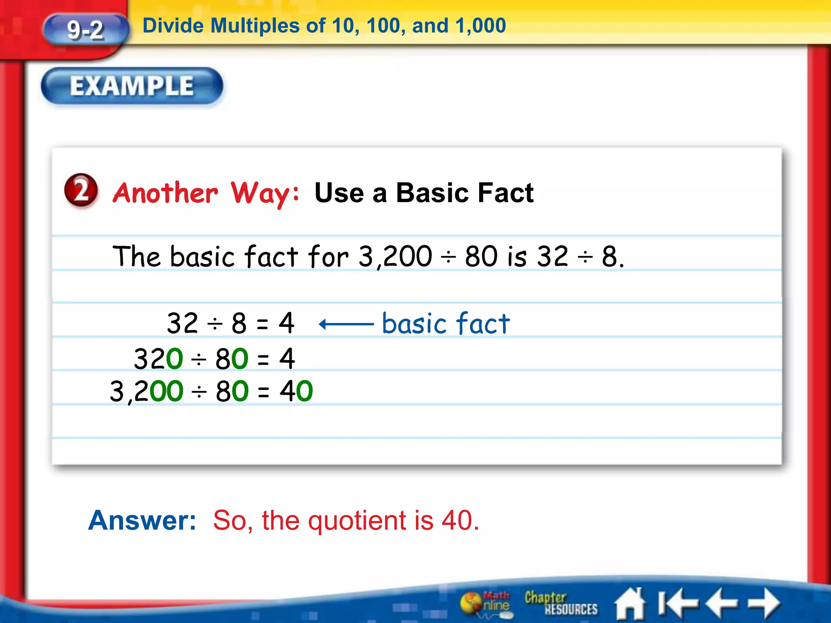Click 'Another Way:' red heading
831x623 pixels.
click(206, 193)
